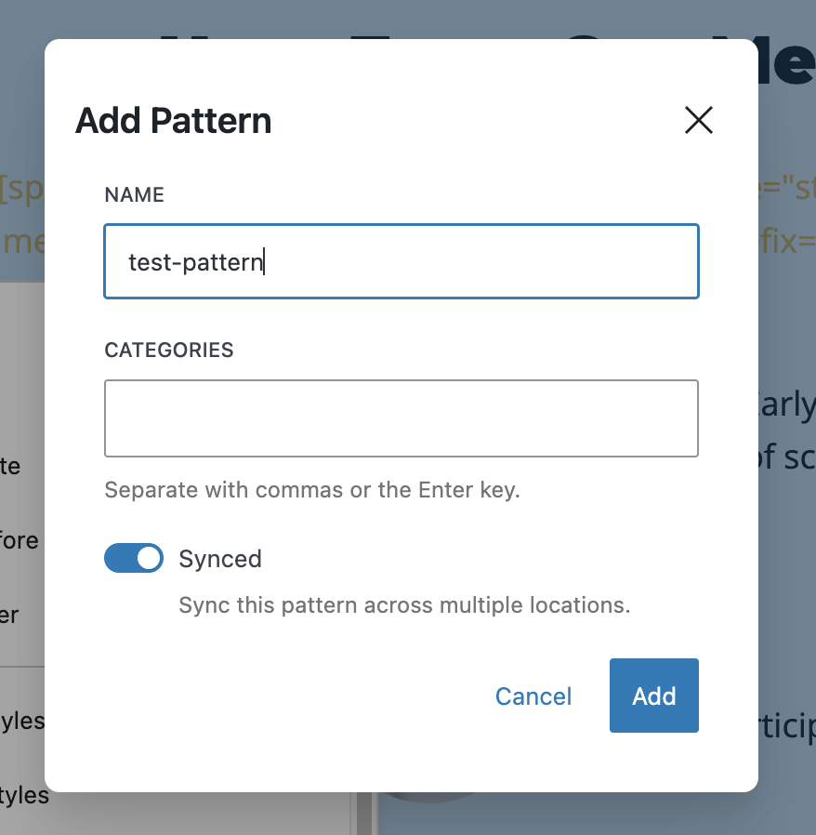Click dimmed sidebar item ending in "fore"
This screenshot has height=835, width=816.
click(20, 540)
